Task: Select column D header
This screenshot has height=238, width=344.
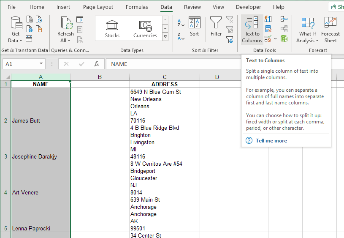Action: [x=217, y=77]
